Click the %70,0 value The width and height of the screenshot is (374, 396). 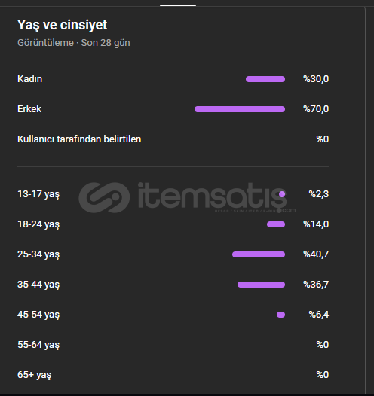click(316, 109)
